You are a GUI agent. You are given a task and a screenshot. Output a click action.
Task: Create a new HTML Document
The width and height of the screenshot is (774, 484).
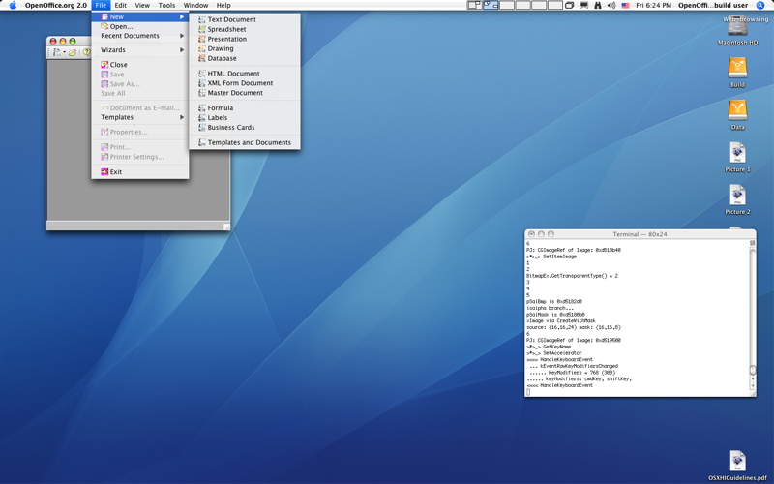[245, 74]
